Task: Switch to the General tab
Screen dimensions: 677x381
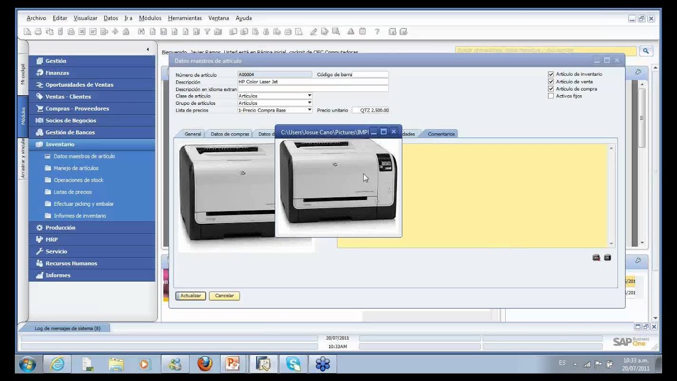Action: tap(193, 134)
